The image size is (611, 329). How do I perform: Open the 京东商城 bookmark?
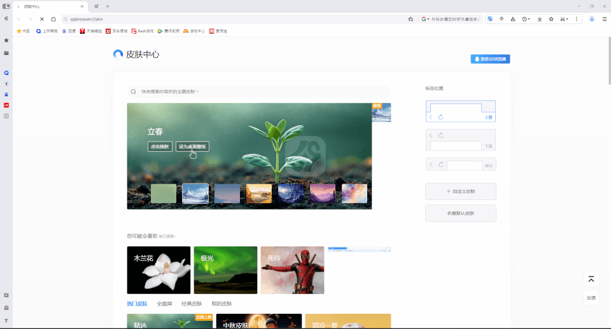[116, 31]
